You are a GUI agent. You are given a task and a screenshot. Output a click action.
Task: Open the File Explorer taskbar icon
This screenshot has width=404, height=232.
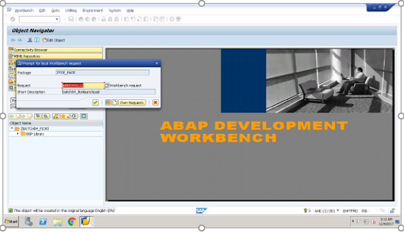(x=57, y=222)
